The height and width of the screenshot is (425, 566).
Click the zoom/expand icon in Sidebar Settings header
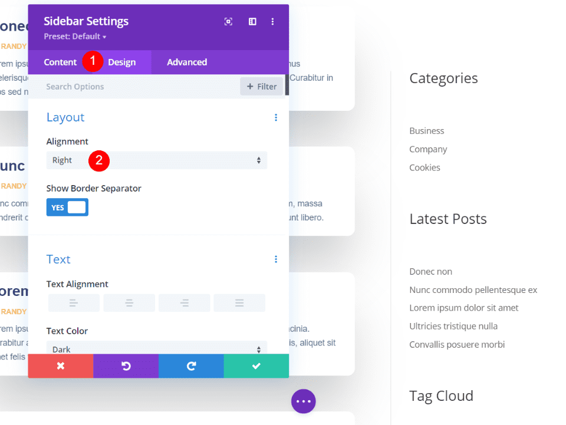pos(228,21)
